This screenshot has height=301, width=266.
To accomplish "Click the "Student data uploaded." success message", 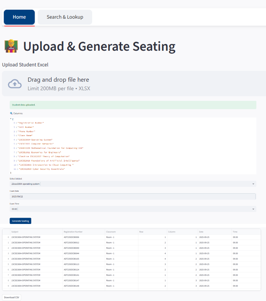I will 133,105.
